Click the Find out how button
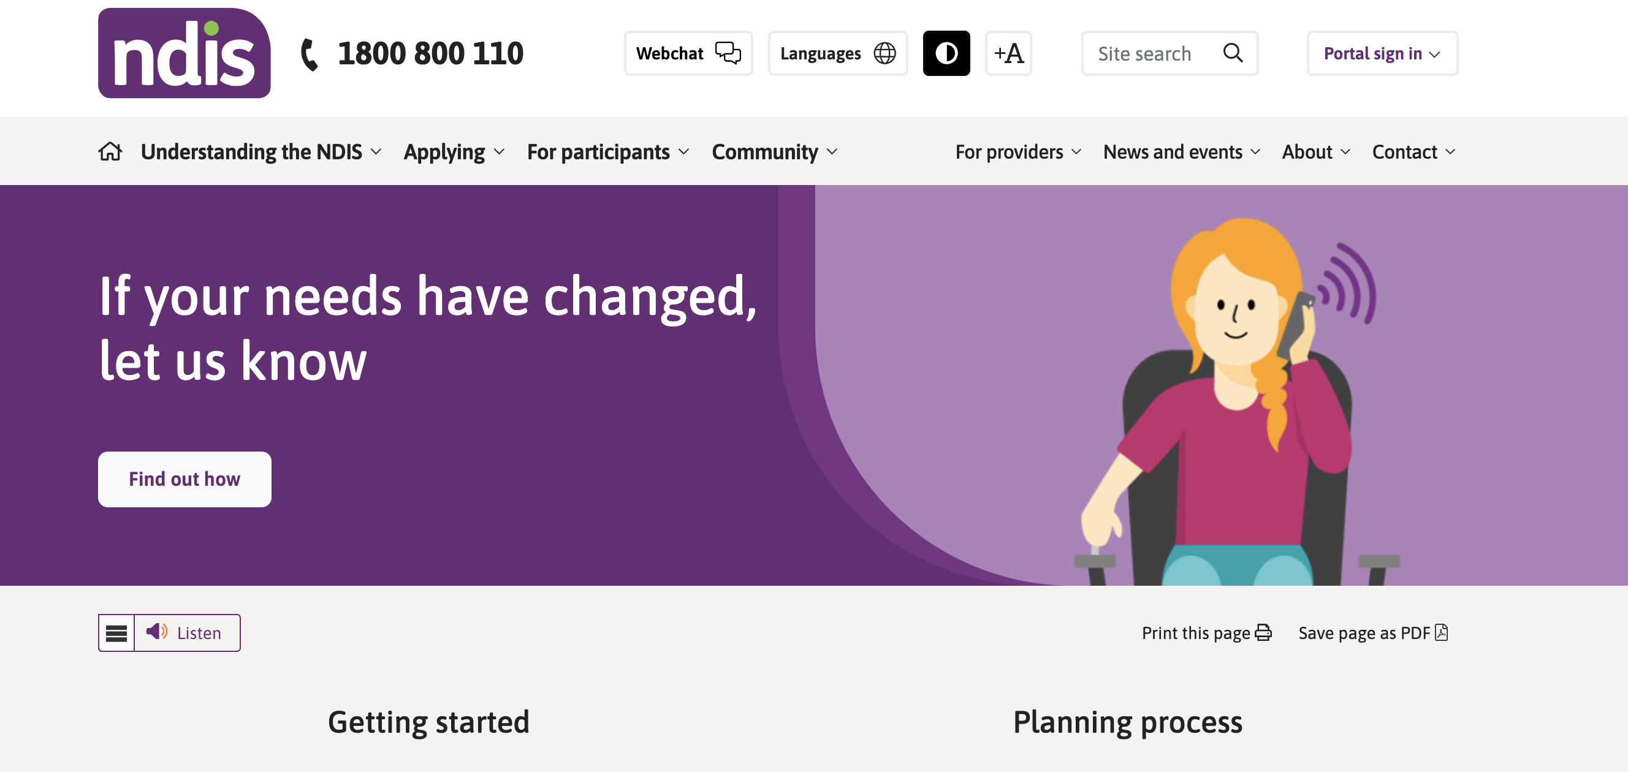Screen dimensions: 1628x772 (x=184, y=479)
